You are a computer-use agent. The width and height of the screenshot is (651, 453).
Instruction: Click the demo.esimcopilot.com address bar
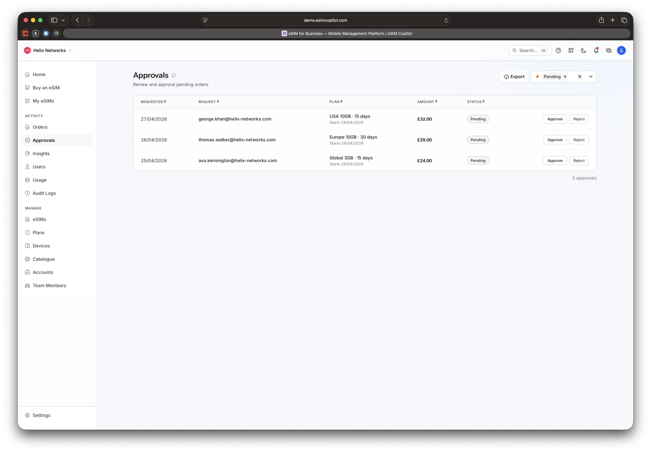click(x=325, y=20)
